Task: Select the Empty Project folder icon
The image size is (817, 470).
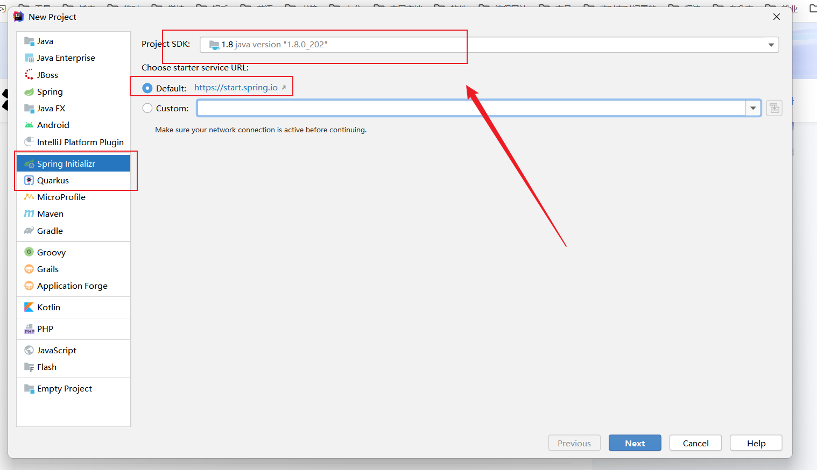Action: click(x=29, y=388)
